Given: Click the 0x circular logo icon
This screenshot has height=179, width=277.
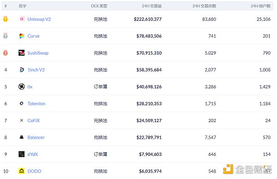Looking at the screenshot, I should pyautogui.click(x=22, y=86).
